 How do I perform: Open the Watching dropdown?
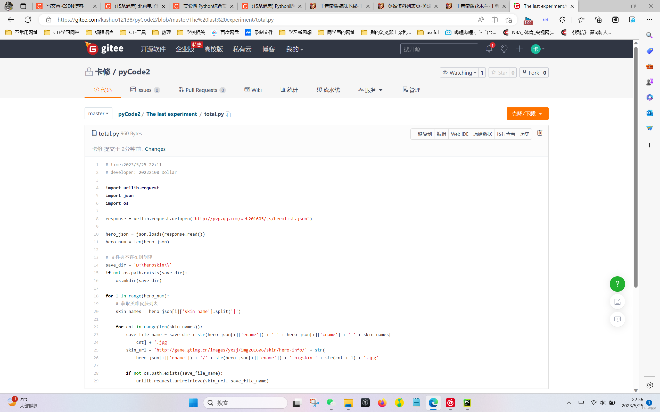pyautogui.click(x=459, y=73)
